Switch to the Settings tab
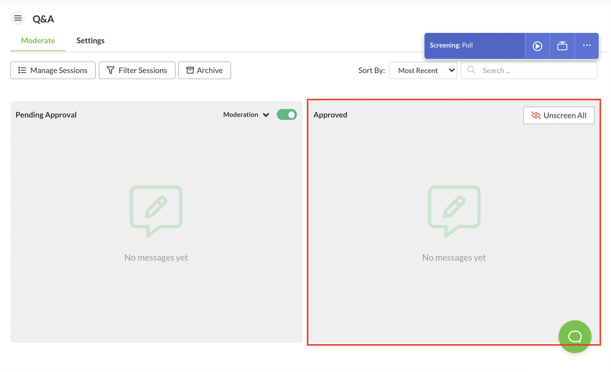611x372 pixels. (x=90, y=41)
